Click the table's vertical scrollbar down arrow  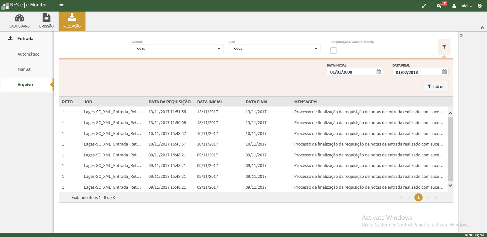450,185
